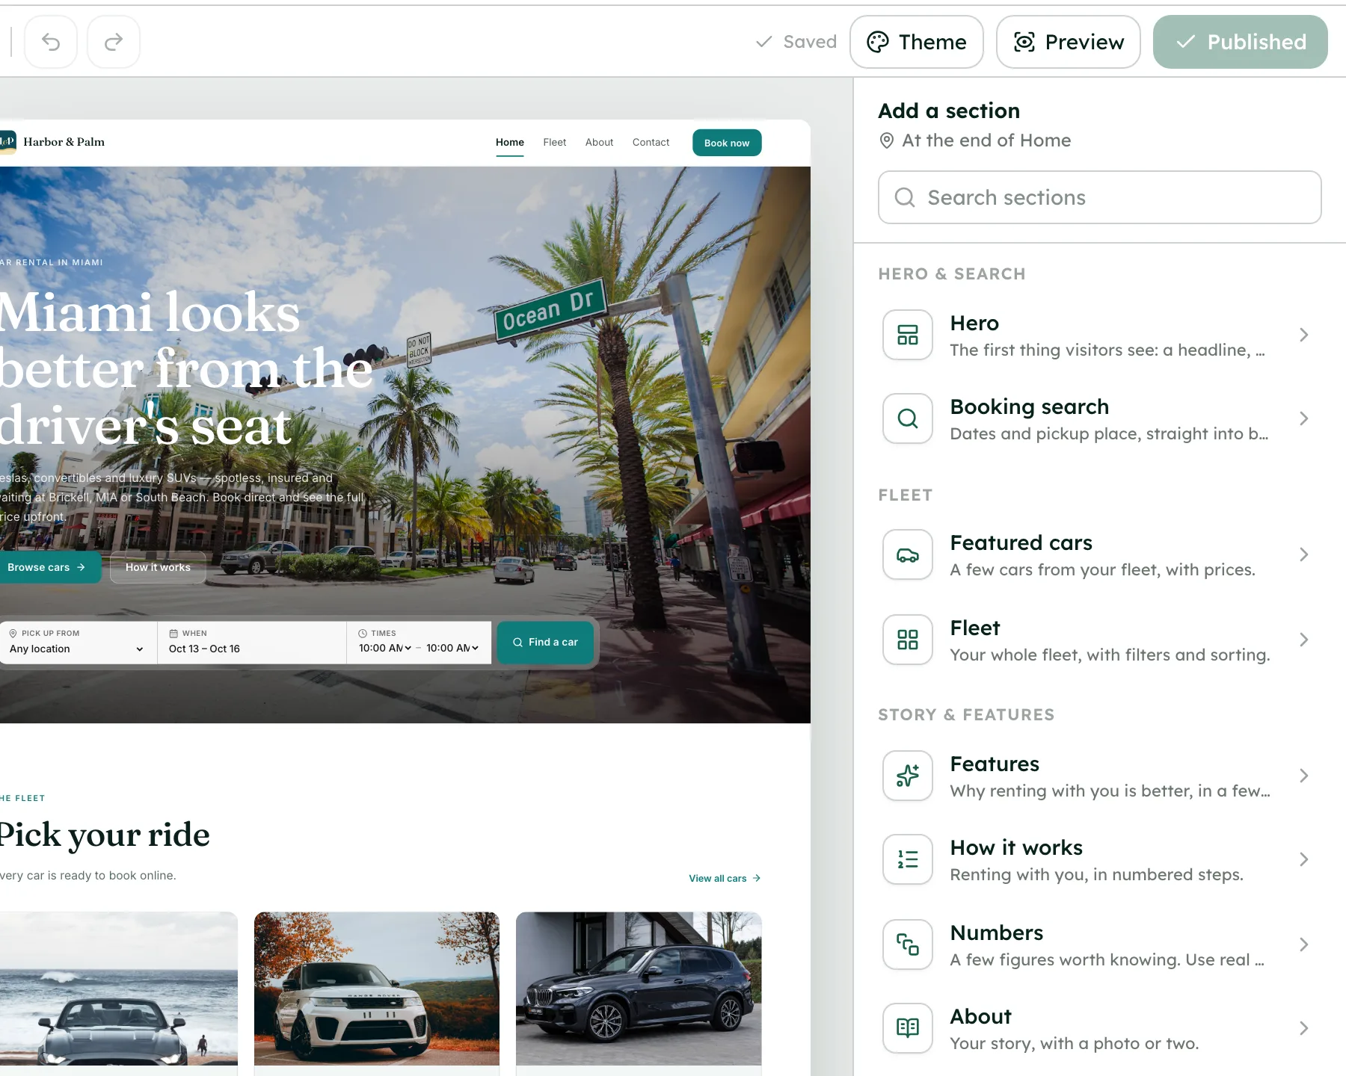Screen dimensions: 1346x1076
Task: Click the undo arrow button
Action: click(x=51, y=42)
